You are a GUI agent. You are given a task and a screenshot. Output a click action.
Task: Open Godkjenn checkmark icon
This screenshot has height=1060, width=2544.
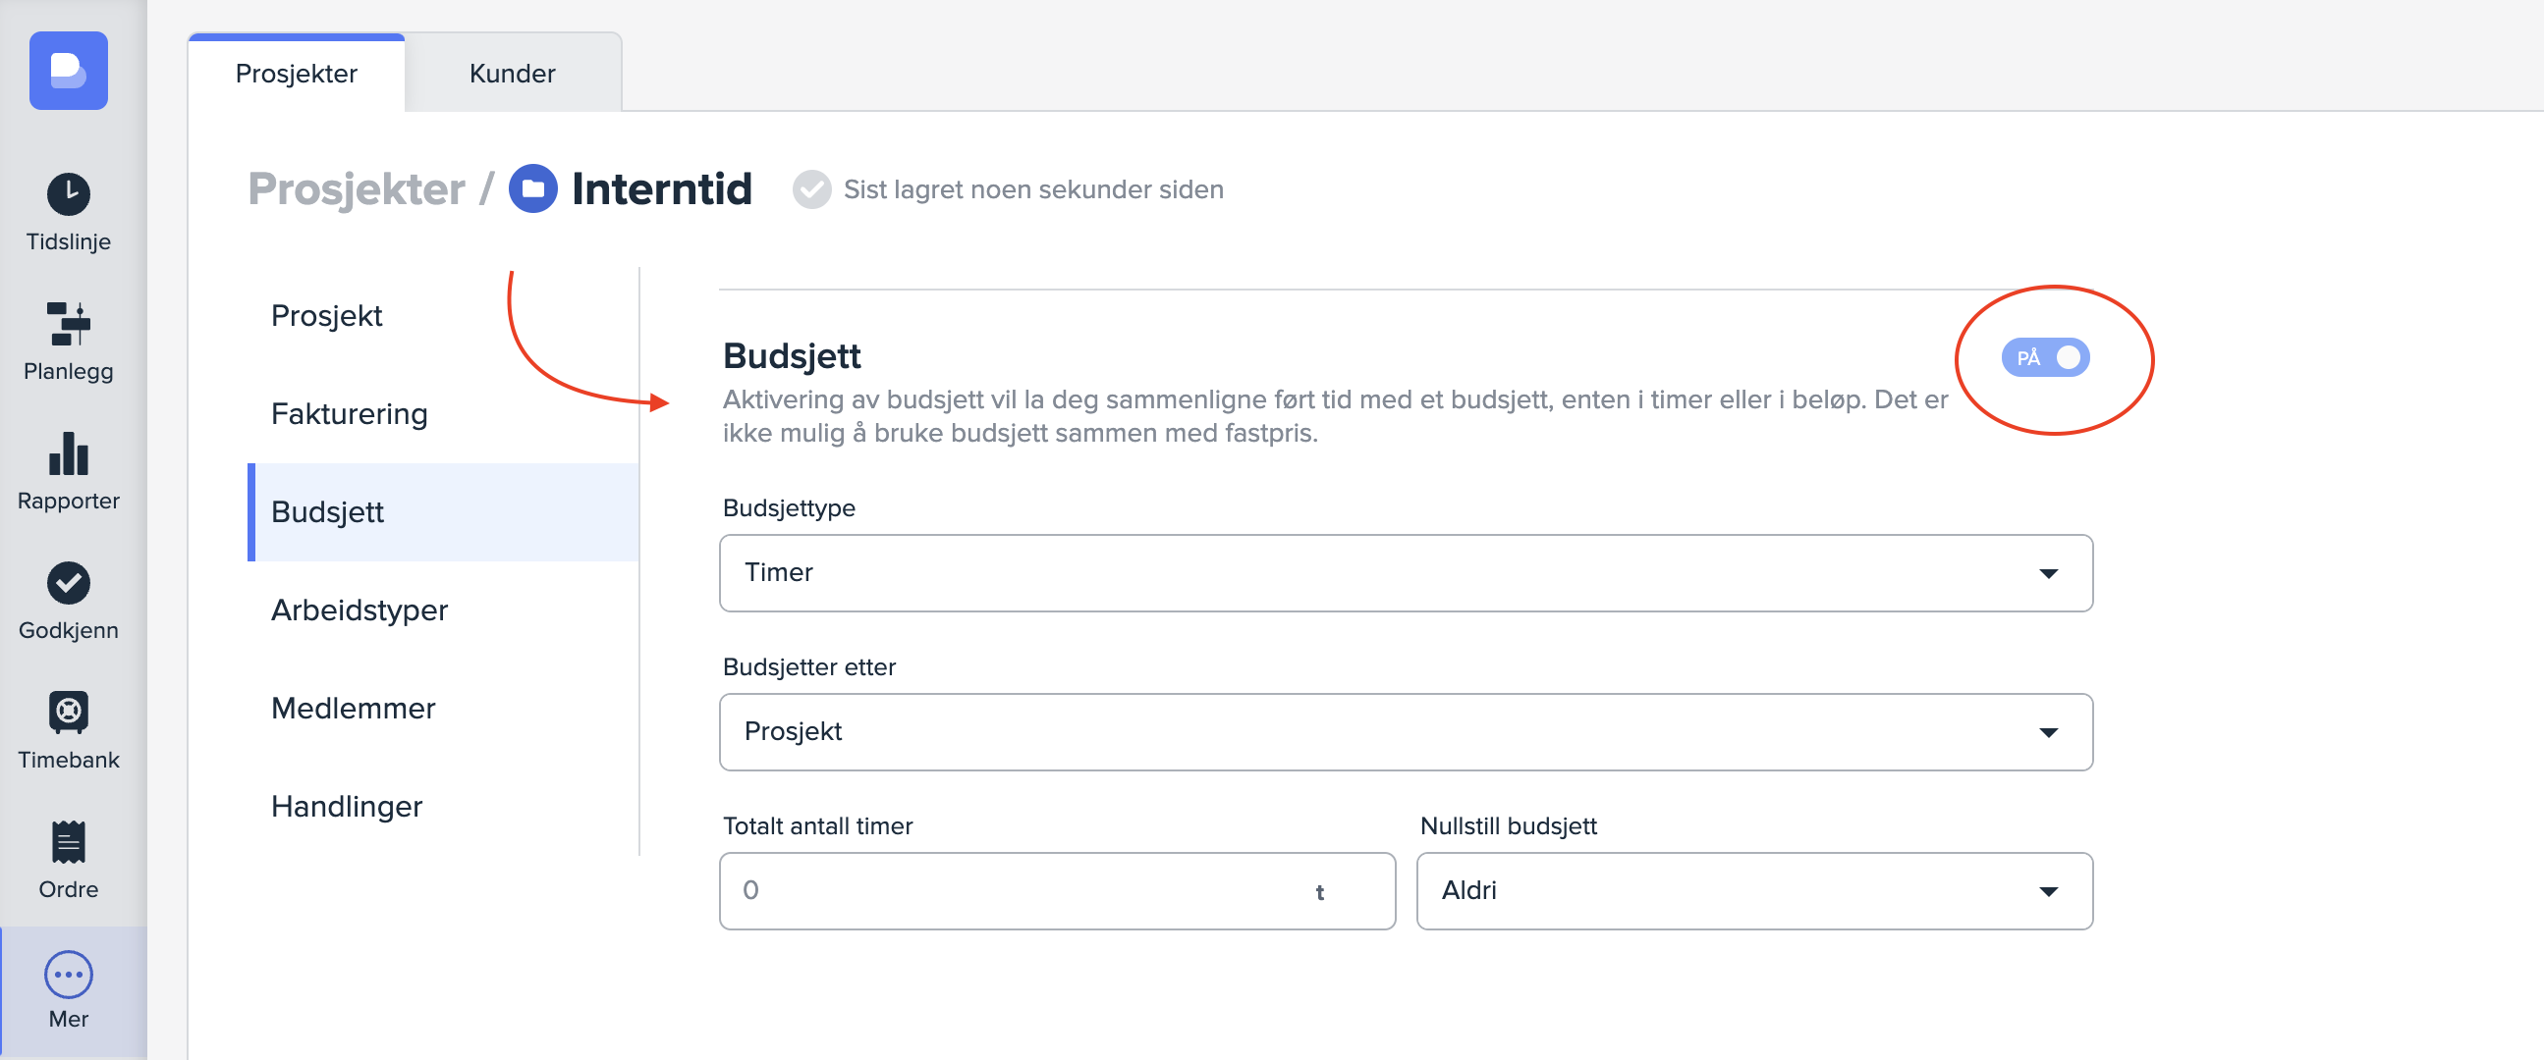(x=68, y=582)
